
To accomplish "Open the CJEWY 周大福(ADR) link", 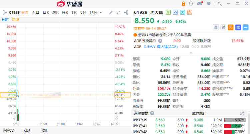I will [161, 47].
